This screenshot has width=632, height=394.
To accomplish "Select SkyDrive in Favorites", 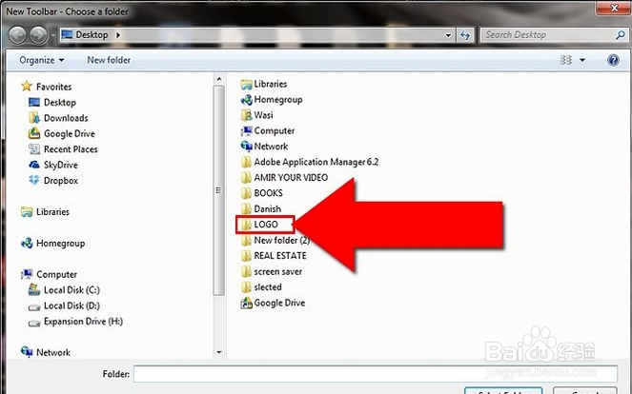I will pyautogui.click(x=60, y=165).
